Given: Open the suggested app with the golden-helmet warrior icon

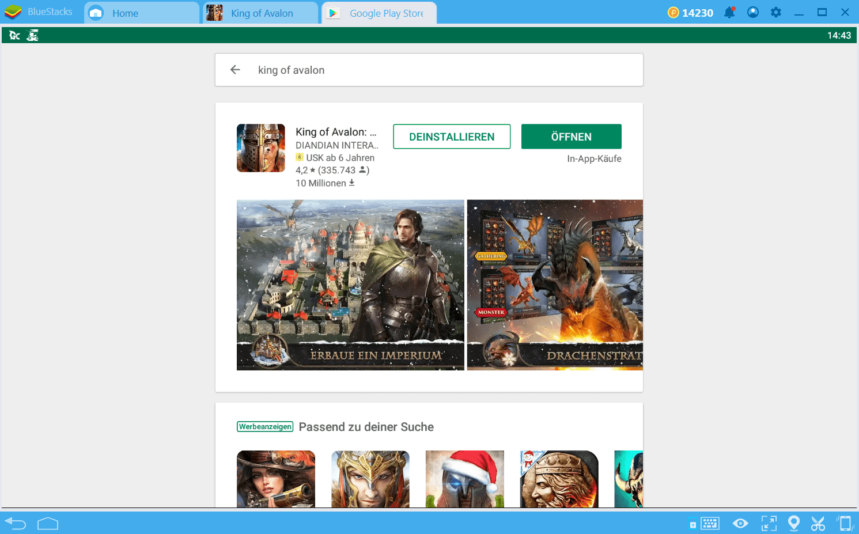Looking at the screenshot, I should 370,479.
